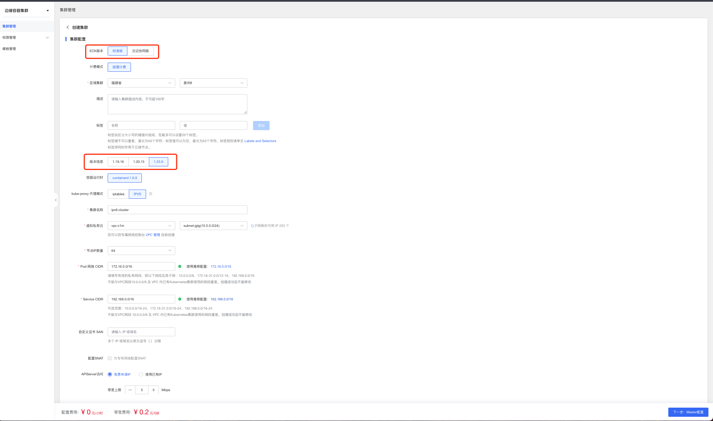The width and height of the screenshot is (713, 421).
Task: Open the 边缘容器集群 product dropdown
Action: pos(27,11)
